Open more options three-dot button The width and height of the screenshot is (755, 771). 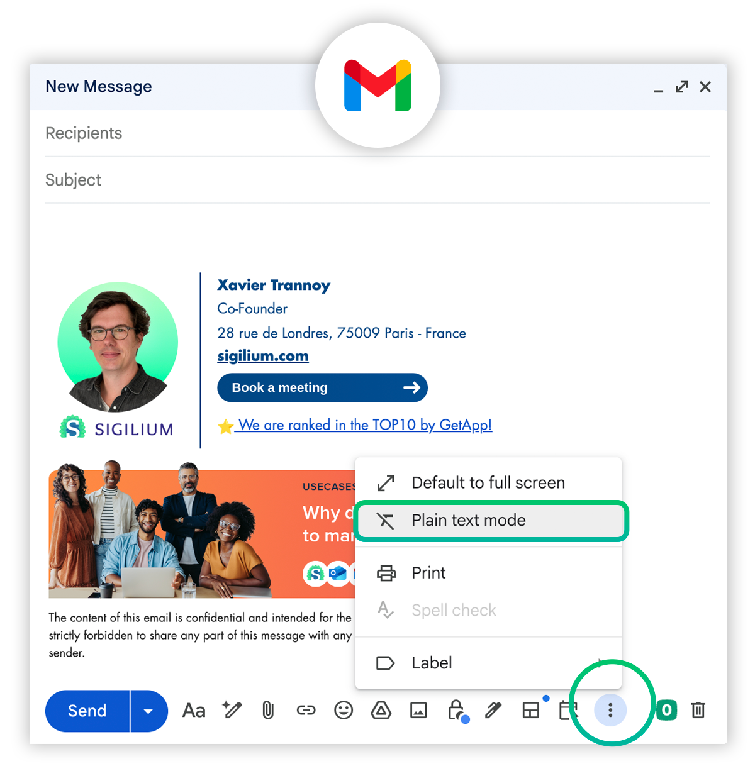(x=610, y=711)
